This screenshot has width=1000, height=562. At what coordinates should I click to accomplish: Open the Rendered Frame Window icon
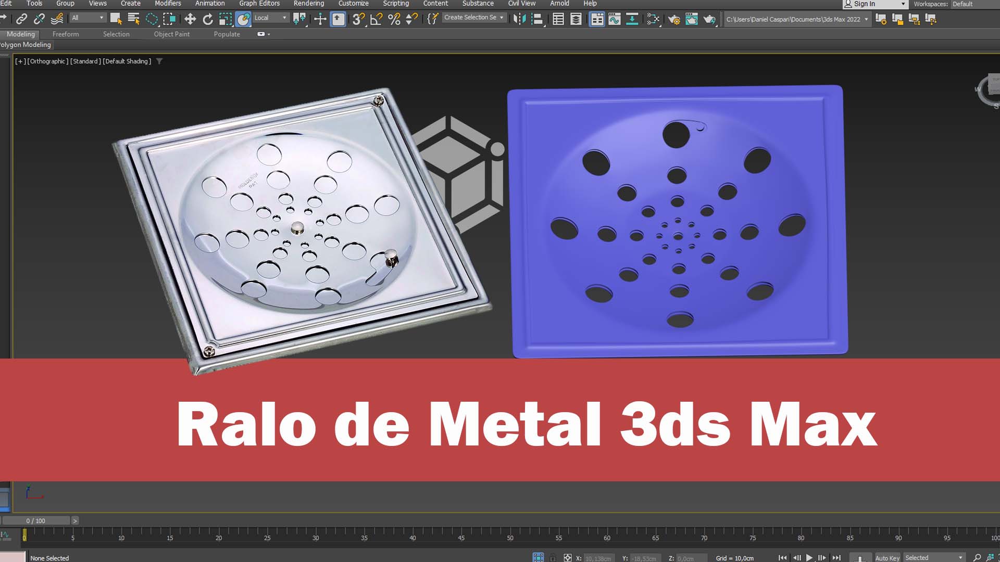(692, 19)
